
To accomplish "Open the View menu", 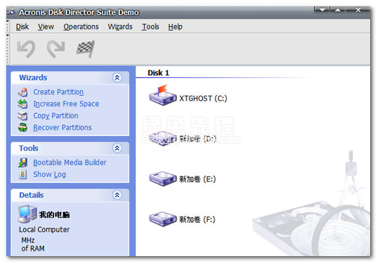I will coord(46,27).
